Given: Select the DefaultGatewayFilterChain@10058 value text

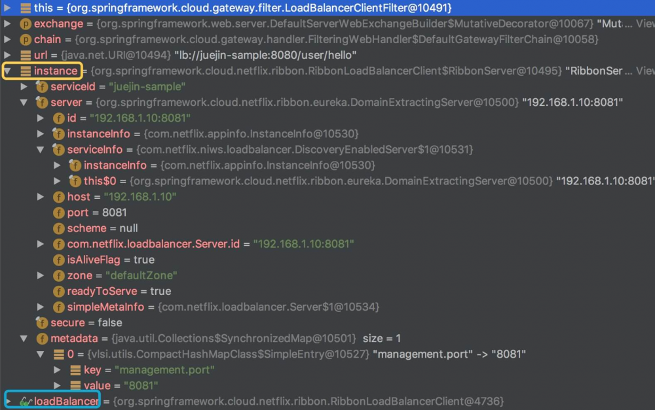Looking at the screenshot, I should 337,40.
